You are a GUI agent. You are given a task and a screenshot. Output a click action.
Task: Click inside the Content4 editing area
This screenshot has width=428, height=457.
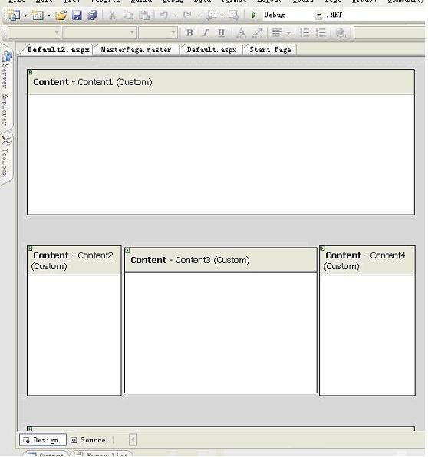pyautogui.click(x=367, y=335)
